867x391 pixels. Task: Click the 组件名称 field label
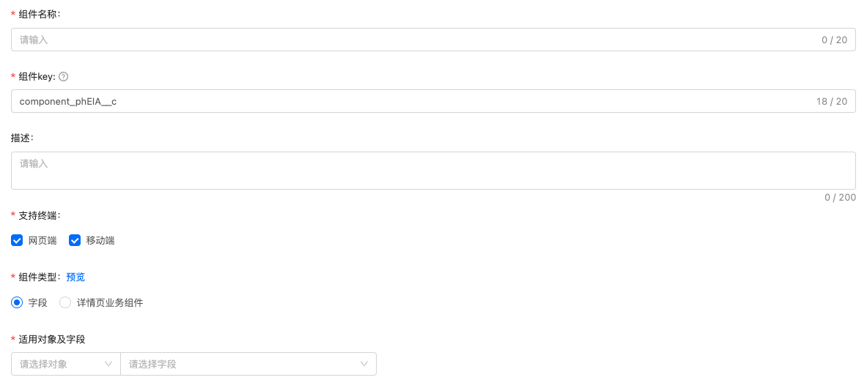(x=40, y=14)
